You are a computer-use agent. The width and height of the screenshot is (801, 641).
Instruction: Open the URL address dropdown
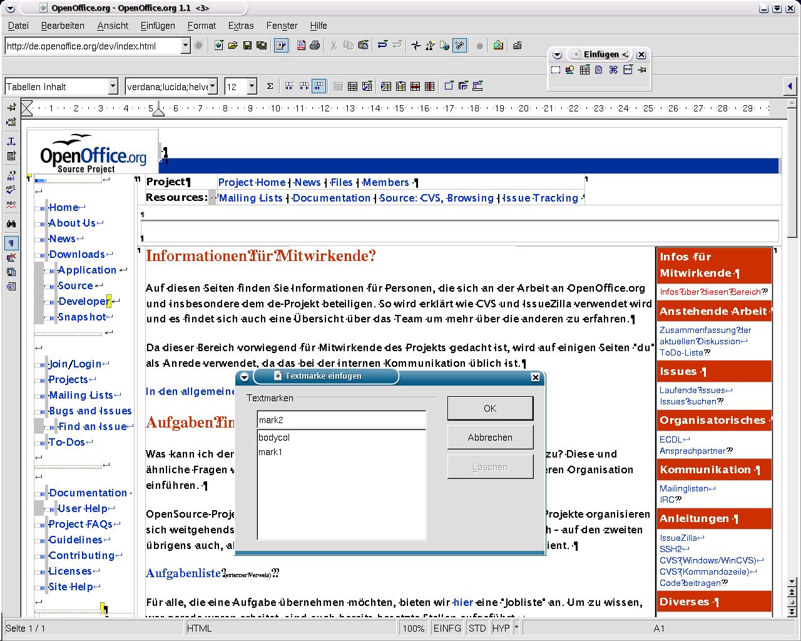(185, 46)
